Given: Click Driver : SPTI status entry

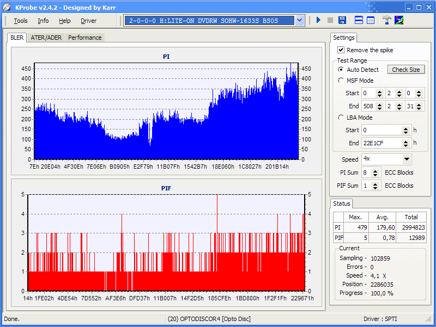Looking at the screenshot, I should [x=380, y=319].
